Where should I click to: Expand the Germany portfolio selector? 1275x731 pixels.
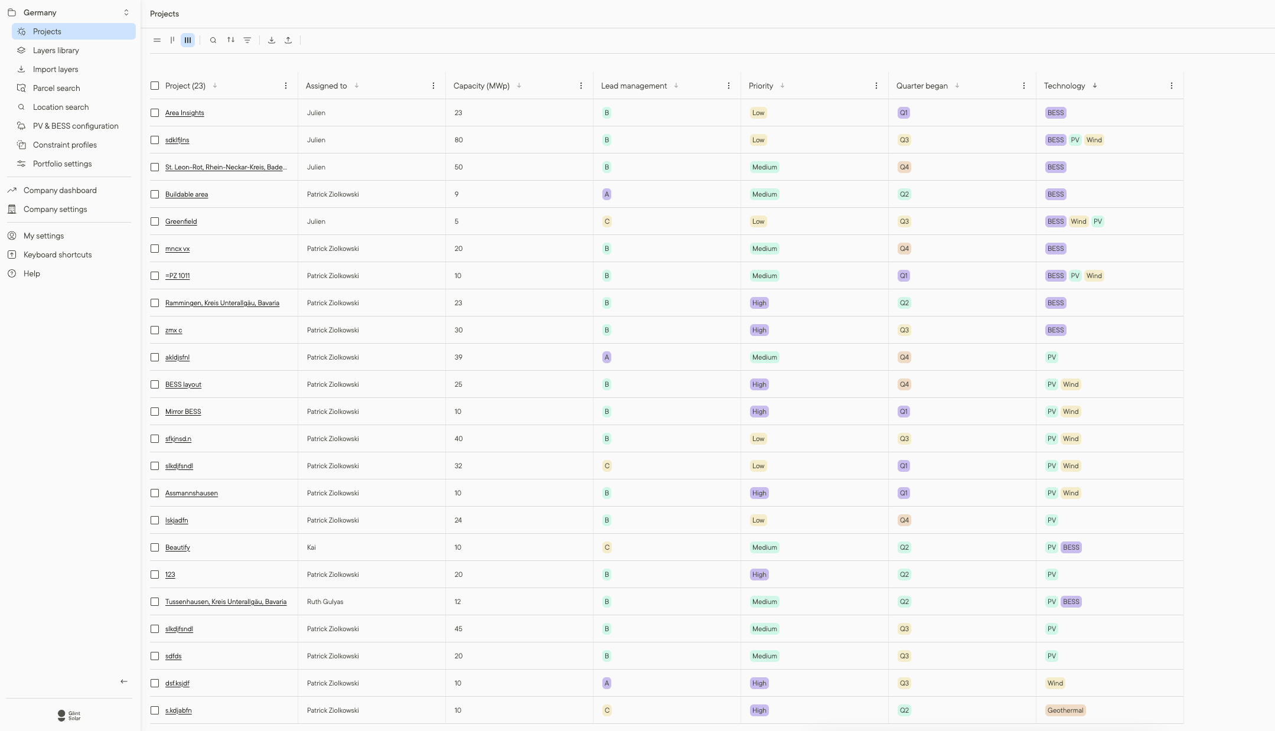click(126, 12)
